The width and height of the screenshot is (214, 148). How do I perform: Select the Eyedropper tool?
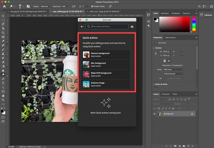[3, 41]
